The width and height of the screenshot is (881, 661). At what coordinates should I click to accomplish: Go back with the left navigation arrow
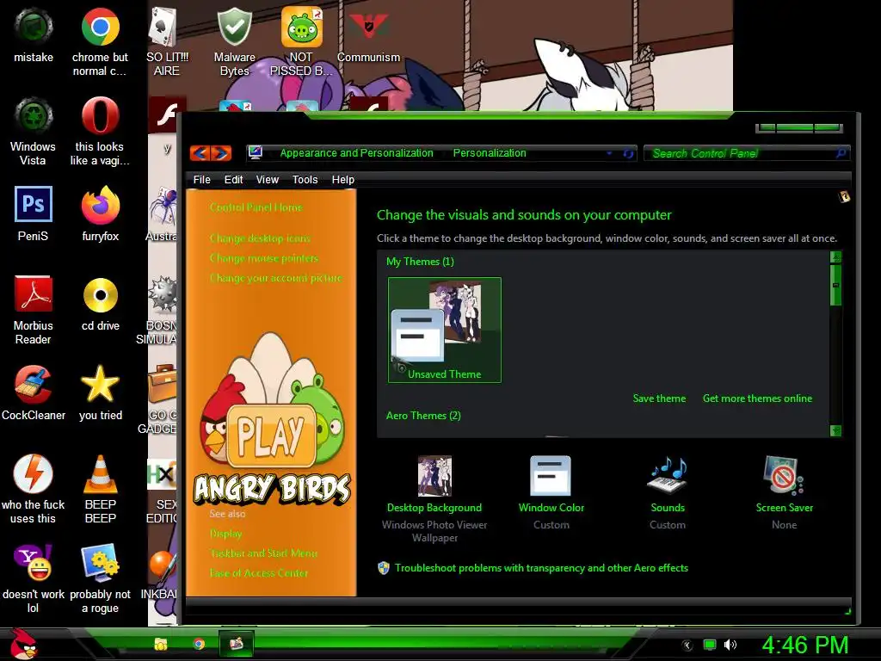200,153
